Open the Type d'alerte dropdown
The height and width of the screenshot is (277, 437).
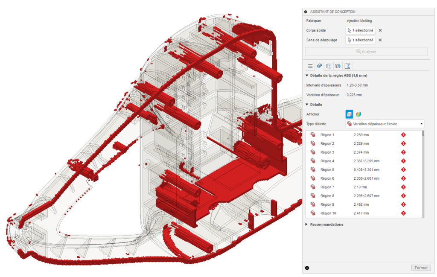coord(385,124)
